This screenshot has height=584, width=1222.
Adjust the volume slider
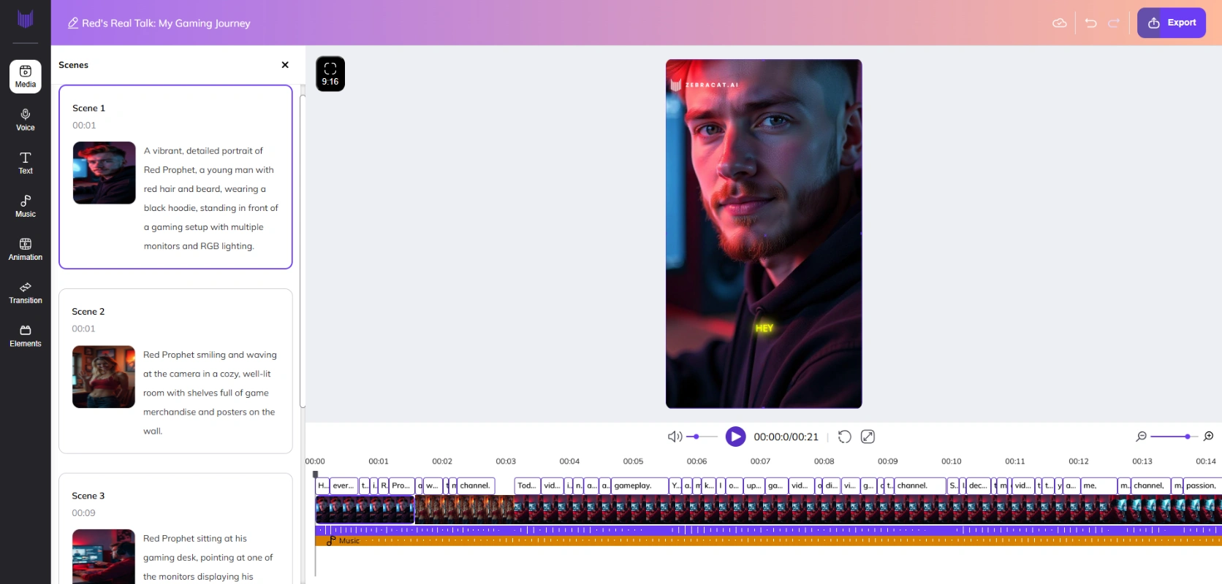coord(702,437)
